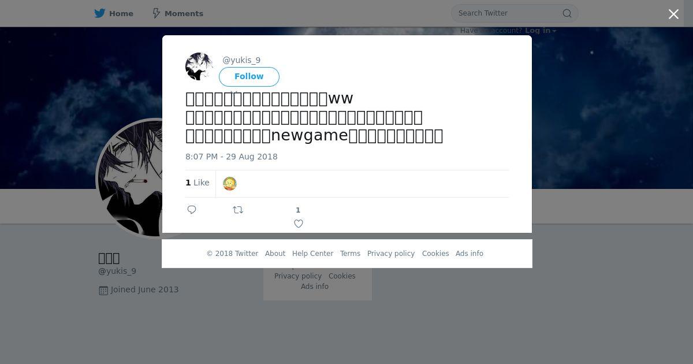The image size is (693, 364).
Task: Open the Privacy policy footer link
Action: tap(391, 254)
